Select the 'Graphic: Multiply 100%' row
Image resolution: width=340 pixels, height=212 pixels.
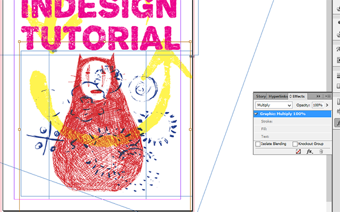(292, 114)
